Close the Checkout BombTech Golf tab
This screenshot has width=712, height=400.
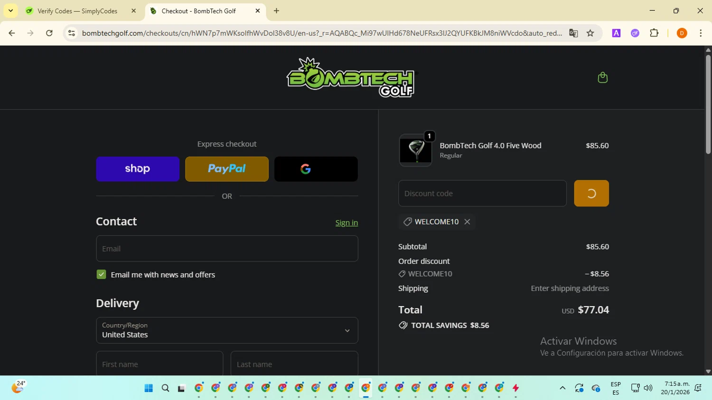pyautogui.click(x=258, y=11)
